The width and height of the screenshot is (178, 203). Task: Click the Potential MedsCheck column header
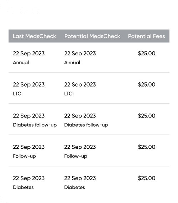(92, 36)
